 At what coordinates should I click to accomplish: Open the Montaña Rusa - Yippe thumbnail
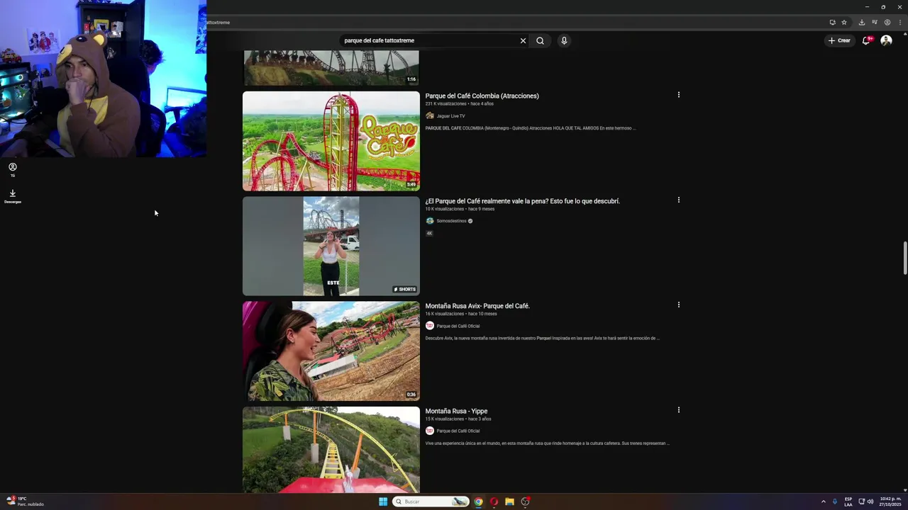[331, 450]
